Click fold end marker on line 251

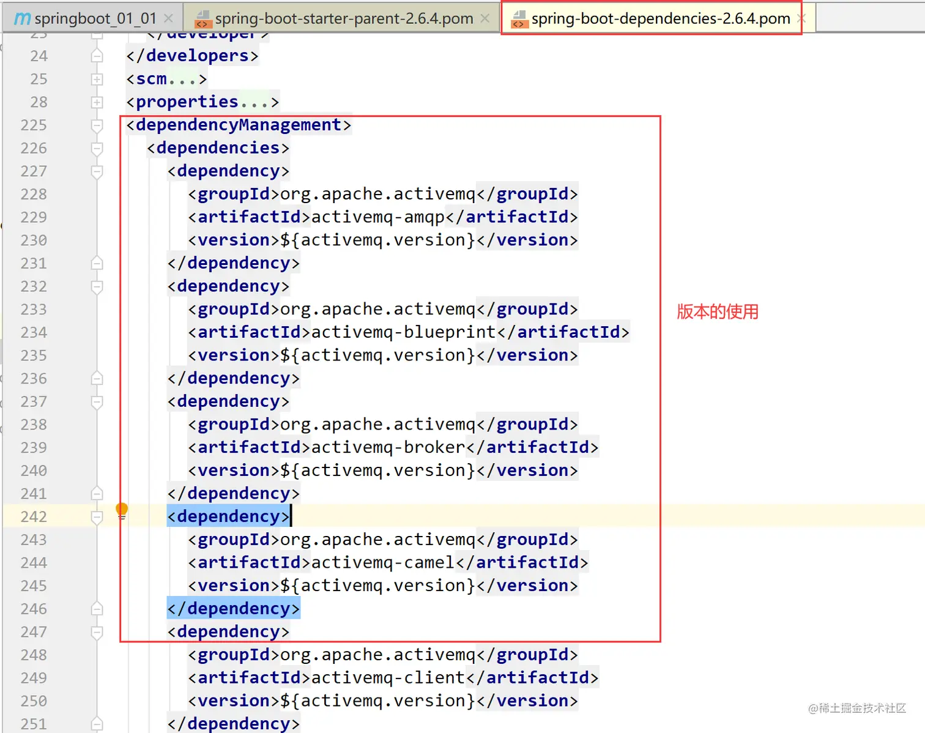click(97, 724)
